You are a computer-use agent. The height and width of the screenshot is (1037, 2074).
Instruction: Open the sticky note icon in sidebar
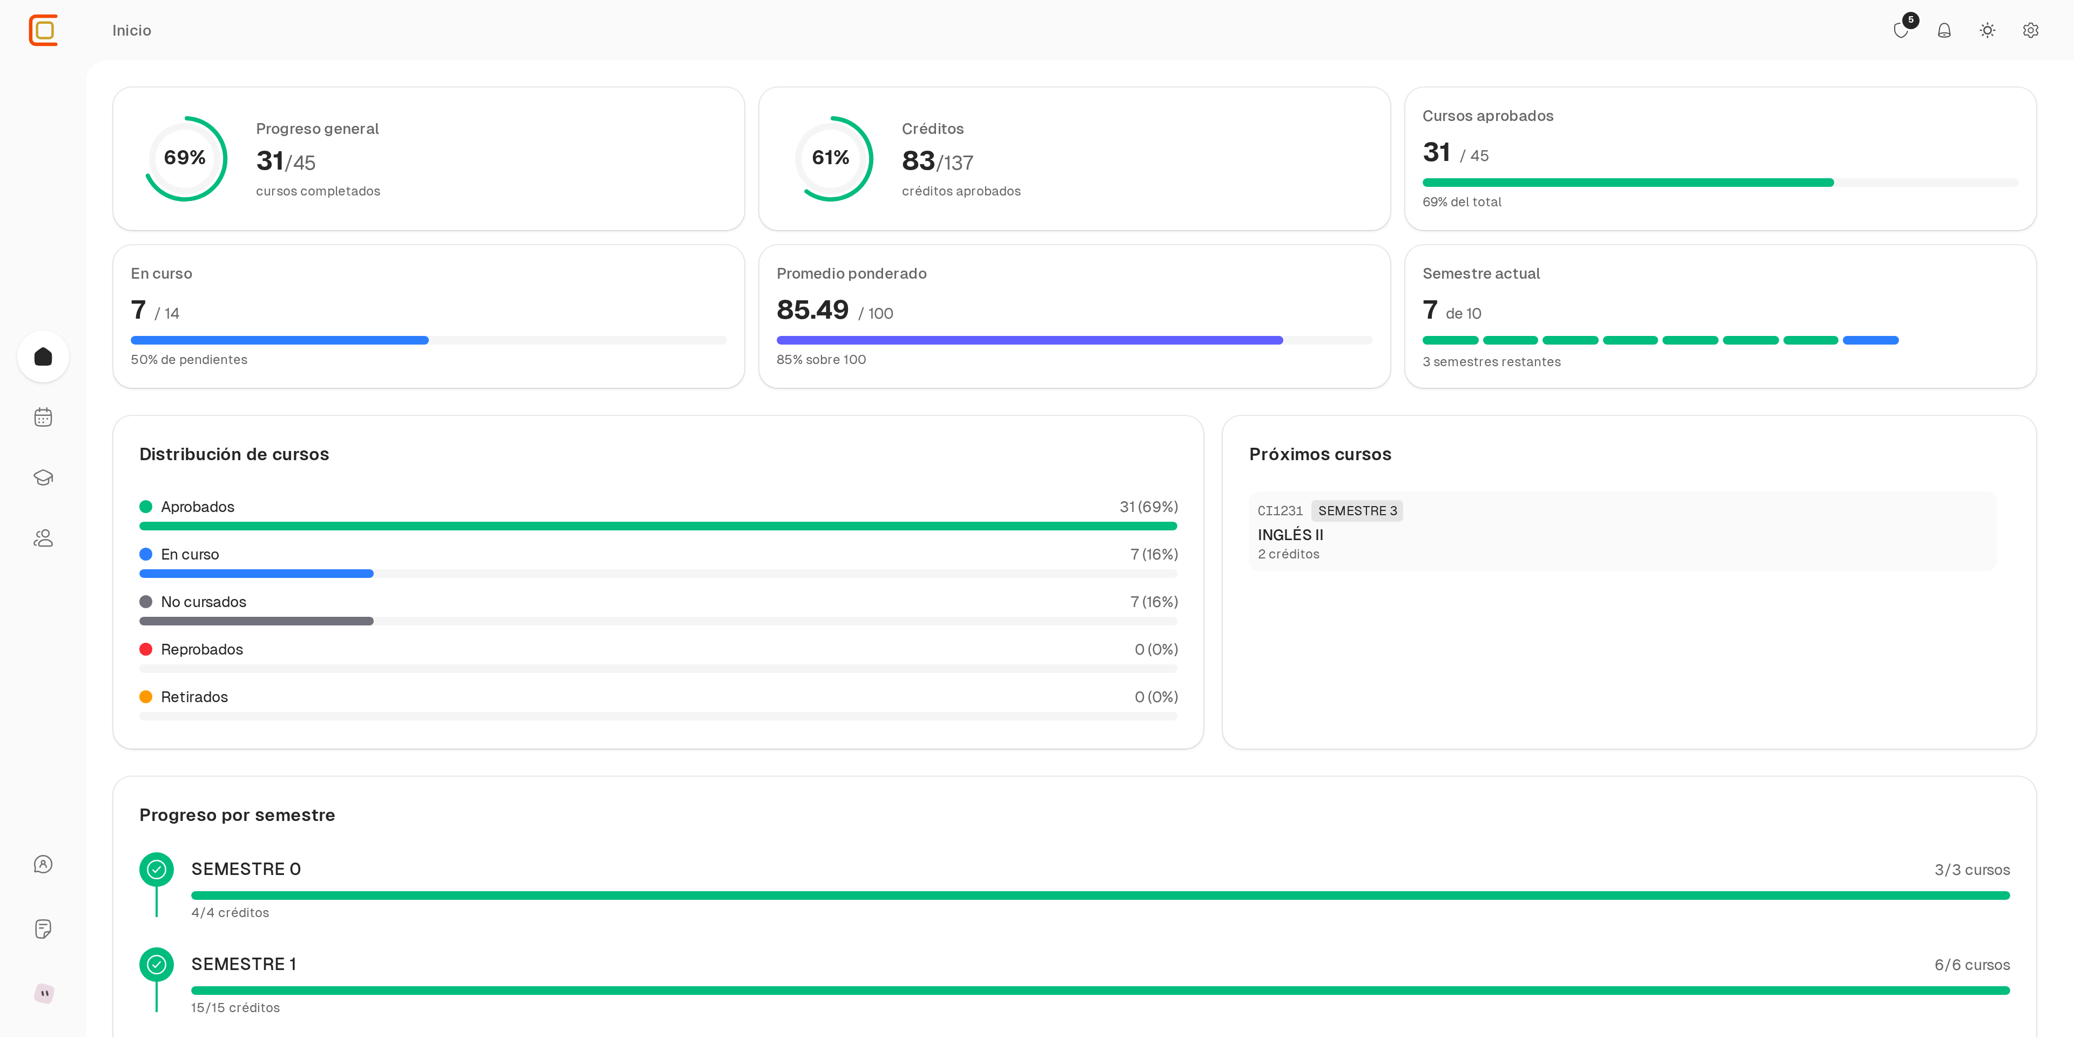[43, 928]
